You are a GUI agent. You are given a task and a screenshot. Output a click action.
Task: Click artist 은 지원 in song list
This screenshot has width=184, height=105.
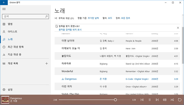[x=103, y=79]
